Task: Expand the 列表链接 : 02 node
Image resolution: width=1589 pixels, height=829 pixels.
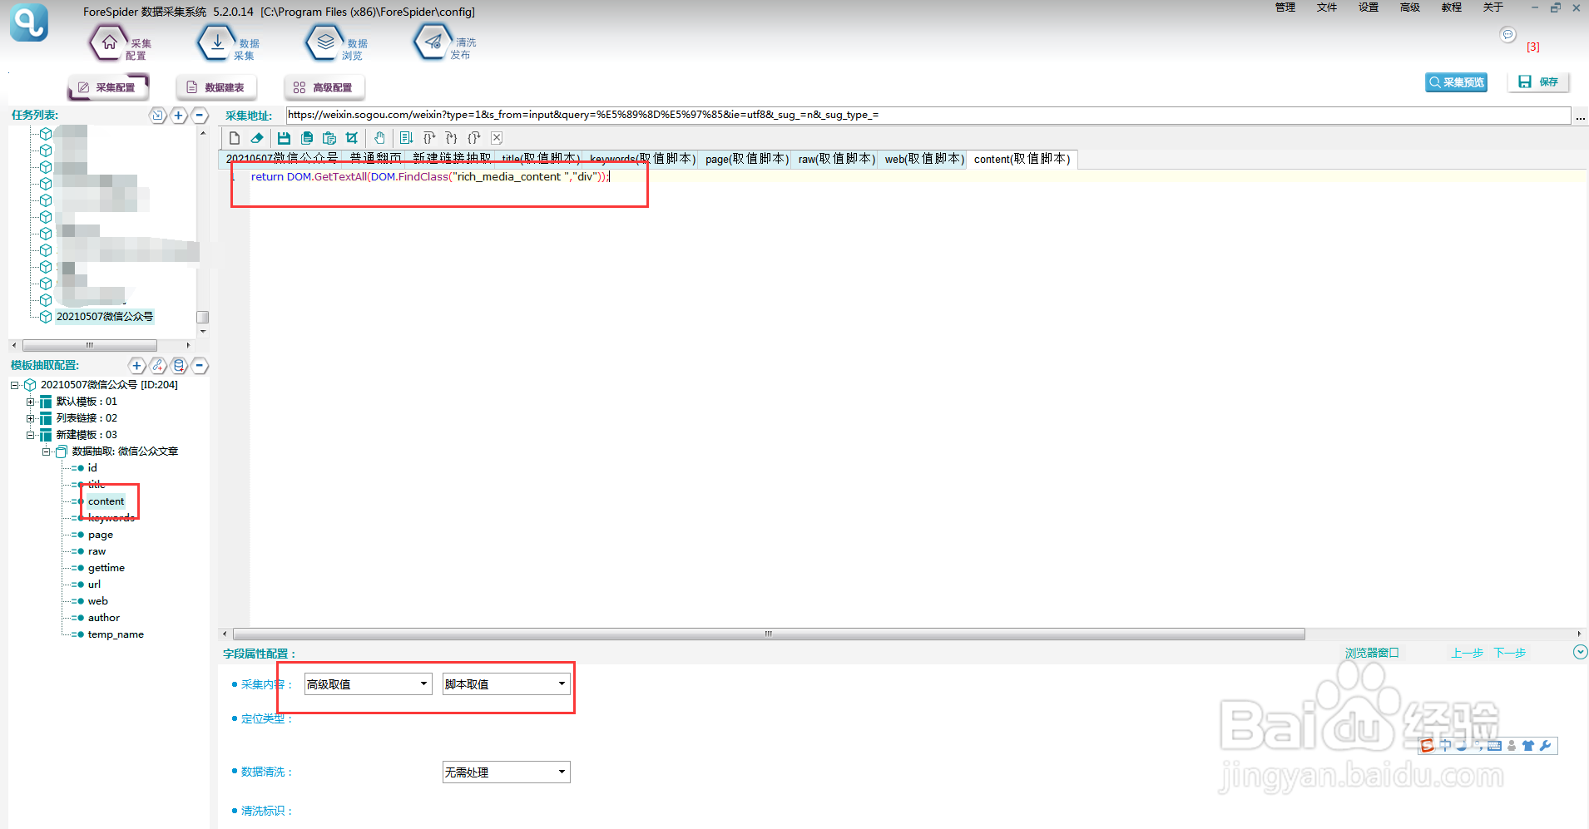Action: click(x=30, y=418)
